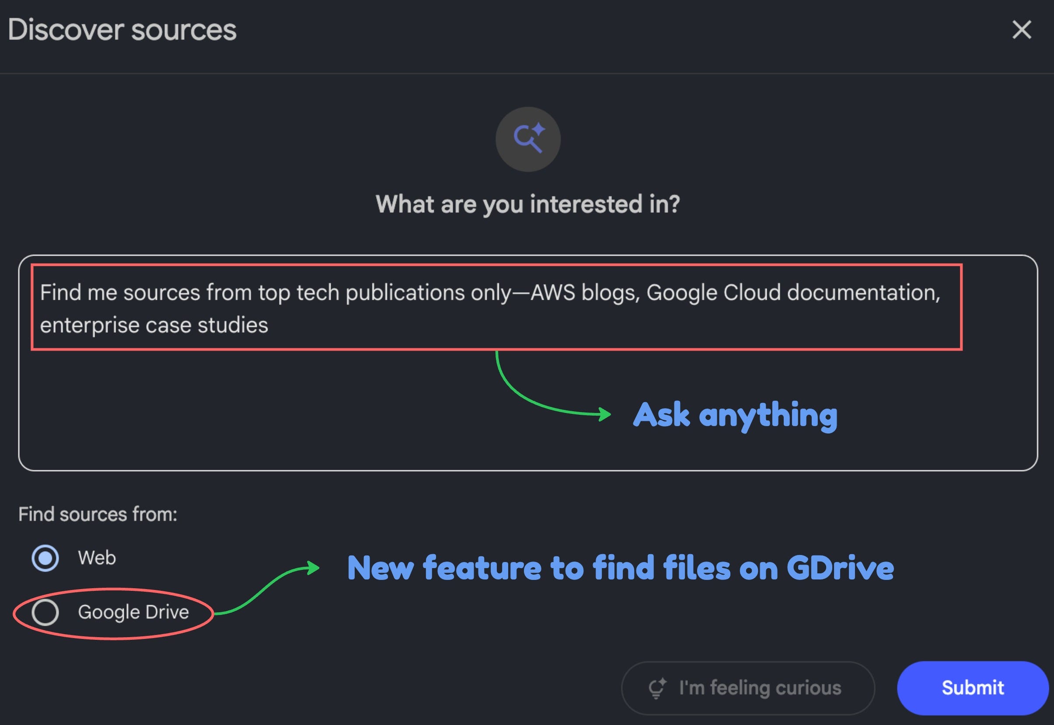Click the words 'enterprise case studies' in prompt
Screen dimensions: 1054x725
coord(154,325)
